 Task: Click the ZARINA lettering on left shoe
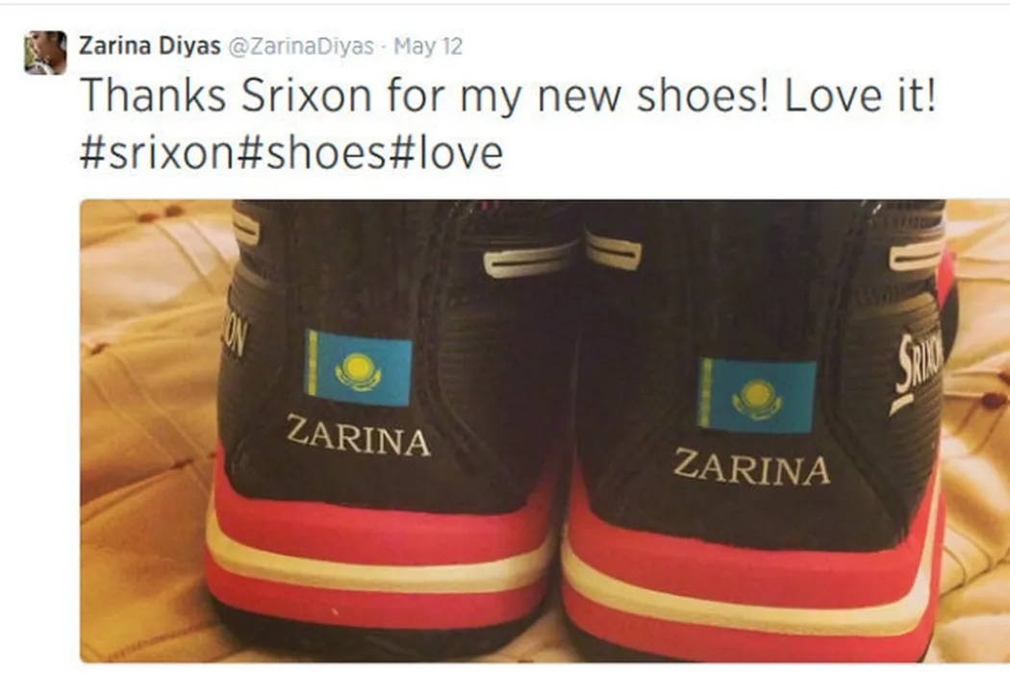pyautogui.click(x=358, y=436)
